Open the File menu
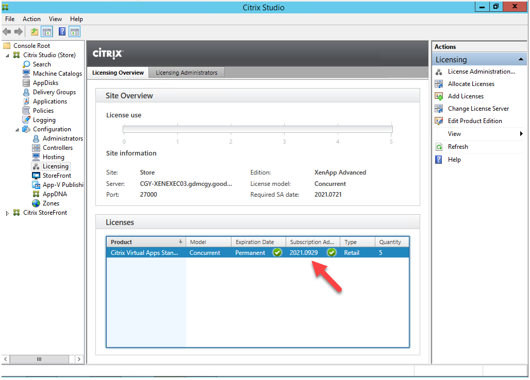This screenshot has height=380, width=530. pyautogui.click(x=10, y=19)
